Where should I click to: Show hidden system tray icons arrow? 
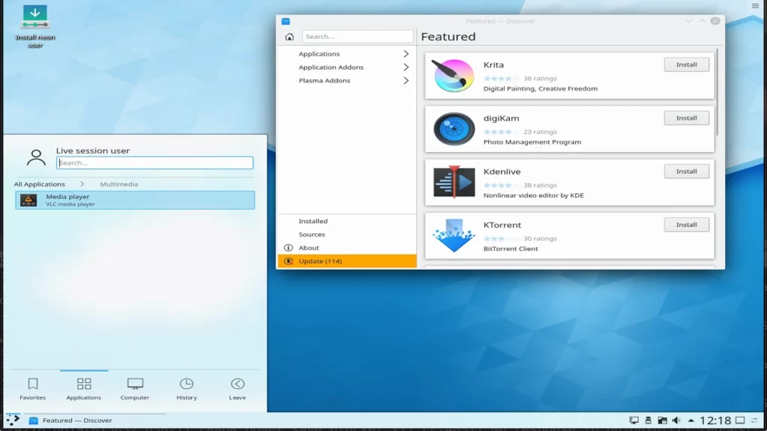(x=691, y=421)
